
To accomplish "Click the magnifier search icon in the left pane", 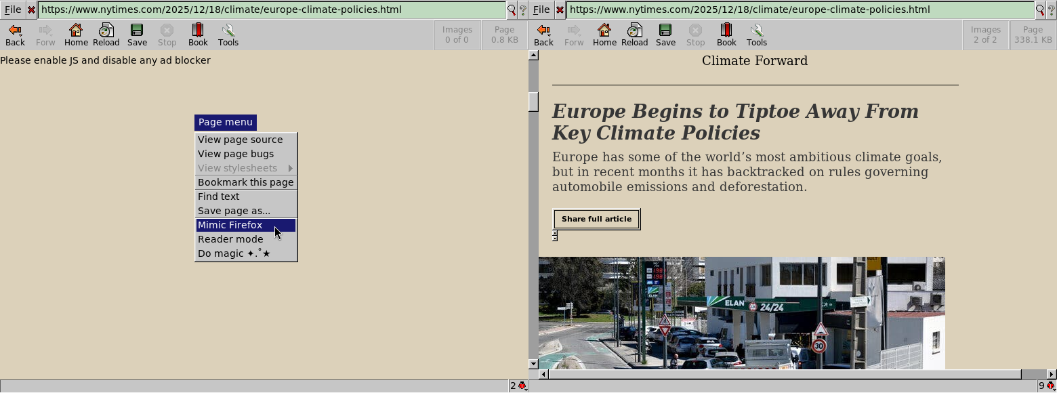I will (x=512, y=10).
